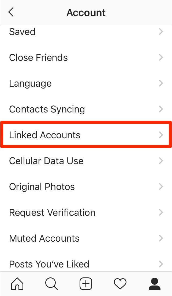172x296 pixels.
Task: Open Original Photos settings
Action: coord(42,187)
